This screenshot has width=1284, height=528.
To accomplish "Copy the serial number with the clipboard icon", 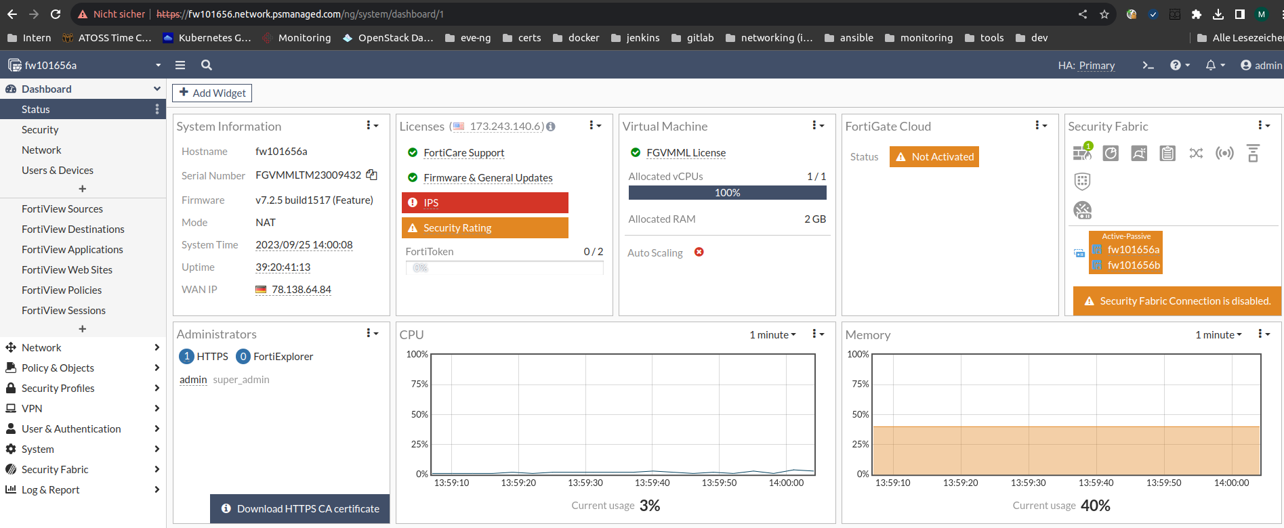I will (x=371, y=175).
